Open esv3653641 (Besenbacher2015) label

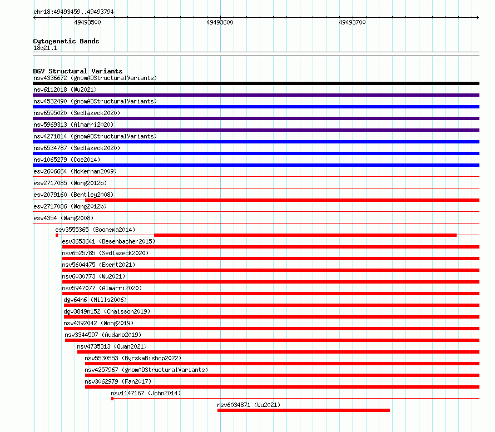point(108,241)
